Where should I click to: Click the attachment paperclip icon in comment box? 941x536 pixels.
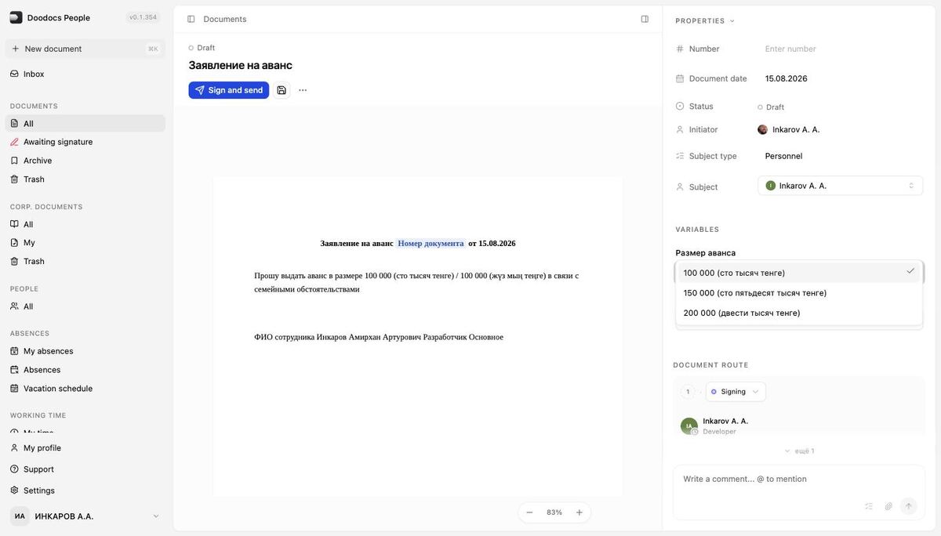tap(888, 506)
